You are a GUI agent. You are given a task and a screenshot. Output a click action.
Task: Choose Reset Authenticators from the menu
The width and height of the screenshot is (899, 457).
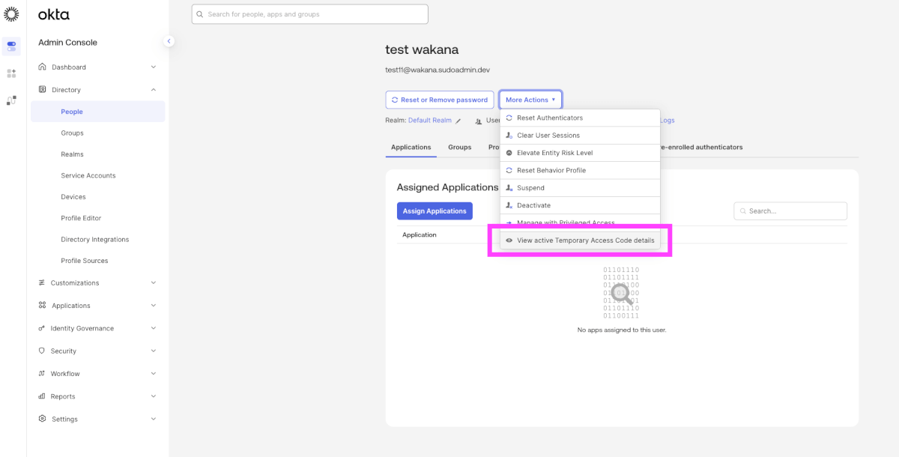[x=549, y=118]
